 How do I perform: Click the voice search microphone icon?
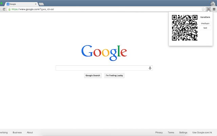[x=150, y=68]
